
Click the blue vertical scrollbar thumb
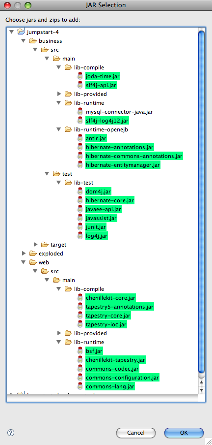(x=201, y=201)
